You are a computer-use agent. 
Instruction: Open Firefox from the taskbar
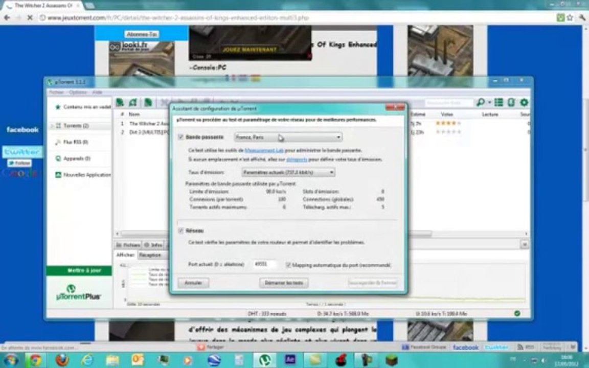62,360
